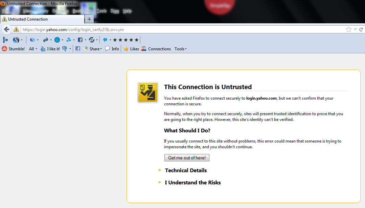The width and height of the screenshot is (365, 208).
Task: Click the blue clock toolbar icon
Action: [x=57, y=40]
